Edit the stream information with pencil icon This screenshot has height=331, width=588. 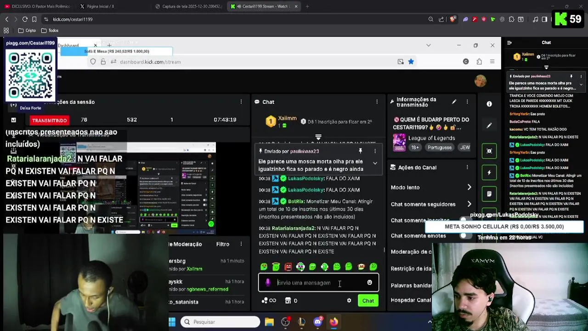454,102
